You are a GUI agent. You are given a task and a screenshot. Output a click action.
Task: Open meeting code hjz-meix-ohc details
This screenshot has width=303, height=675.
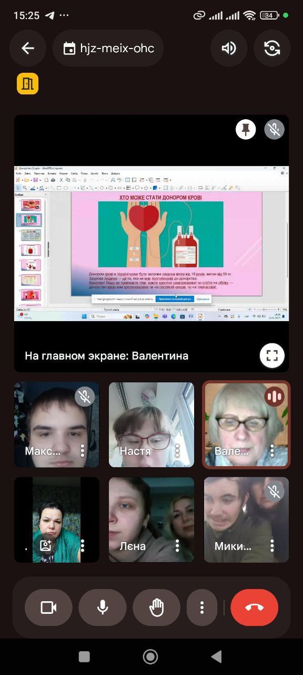click(x=108, y=49)
